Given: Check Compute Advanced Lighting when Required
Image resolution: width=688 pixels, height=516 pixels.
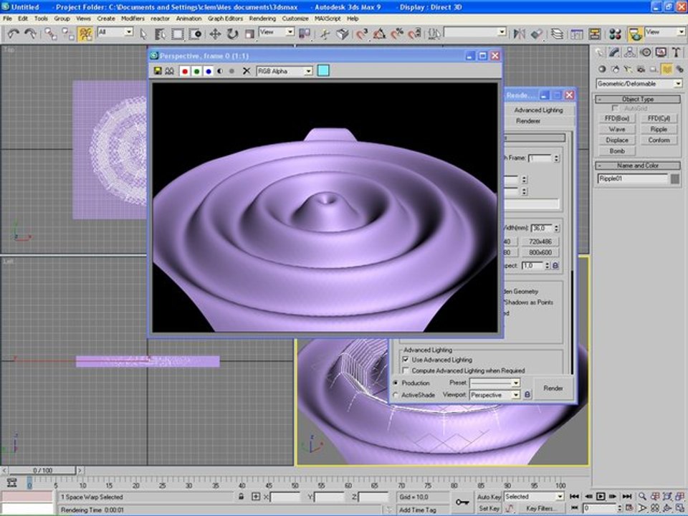Looking at the screenshot, I should pos(406,371).
